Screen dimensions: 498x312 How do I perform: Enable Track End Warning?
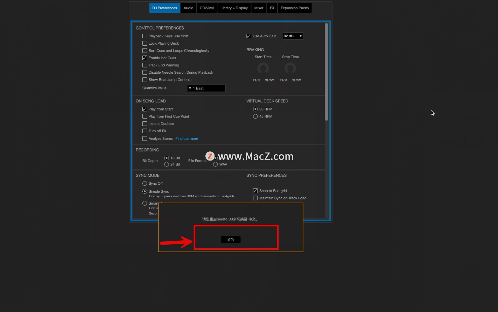(x=145, y=65)
